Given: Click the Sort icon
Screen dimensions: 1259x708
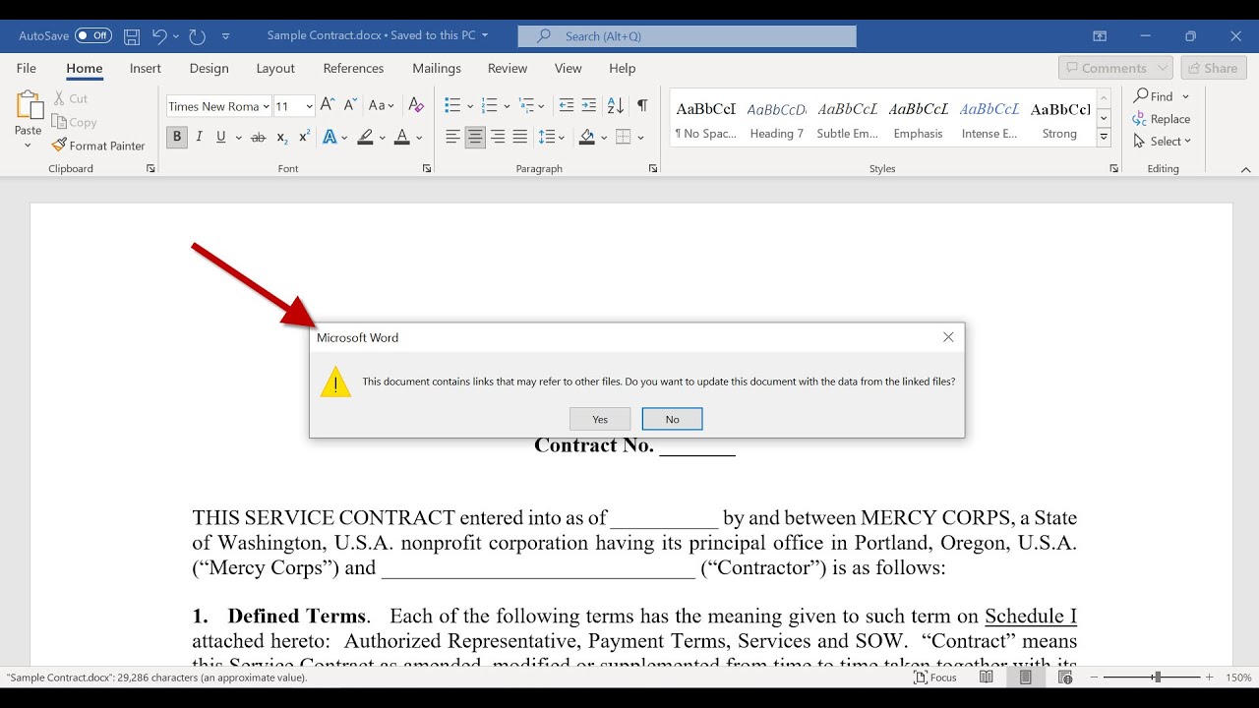Looking at the screenshot, I should click(616, 105).
